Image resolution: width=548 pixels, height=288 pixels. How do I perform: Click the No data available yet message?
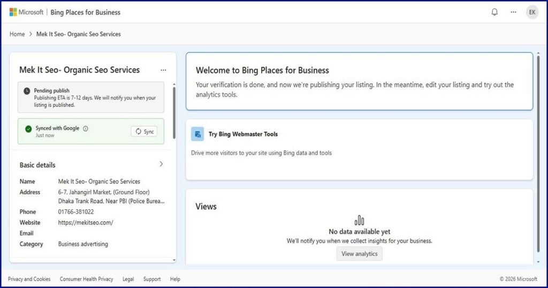point(359,231)
